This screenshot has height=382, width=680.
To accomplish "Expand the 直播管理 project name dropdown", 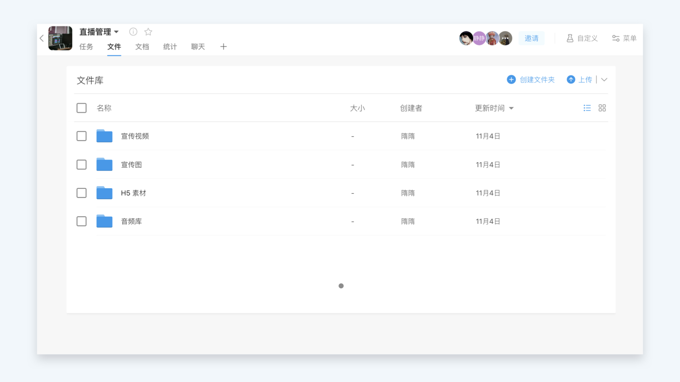I will point(117,32).
